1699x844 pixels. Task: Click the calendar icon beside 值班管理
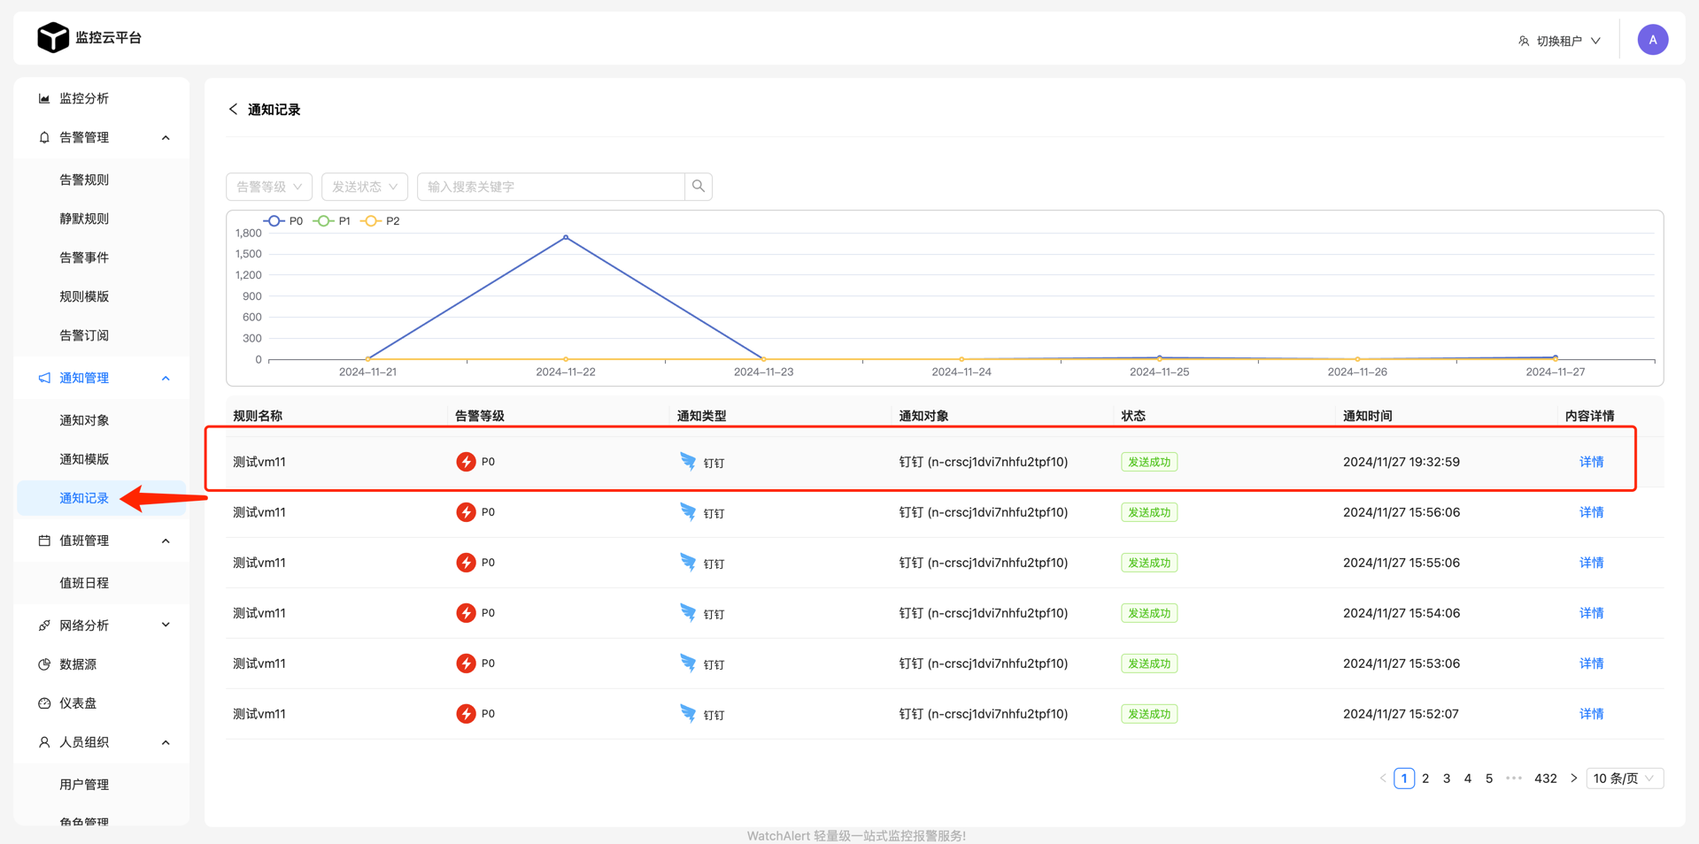tap(44, 541)
